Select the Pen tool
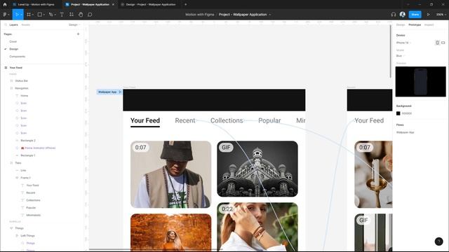 click(51, 14)
